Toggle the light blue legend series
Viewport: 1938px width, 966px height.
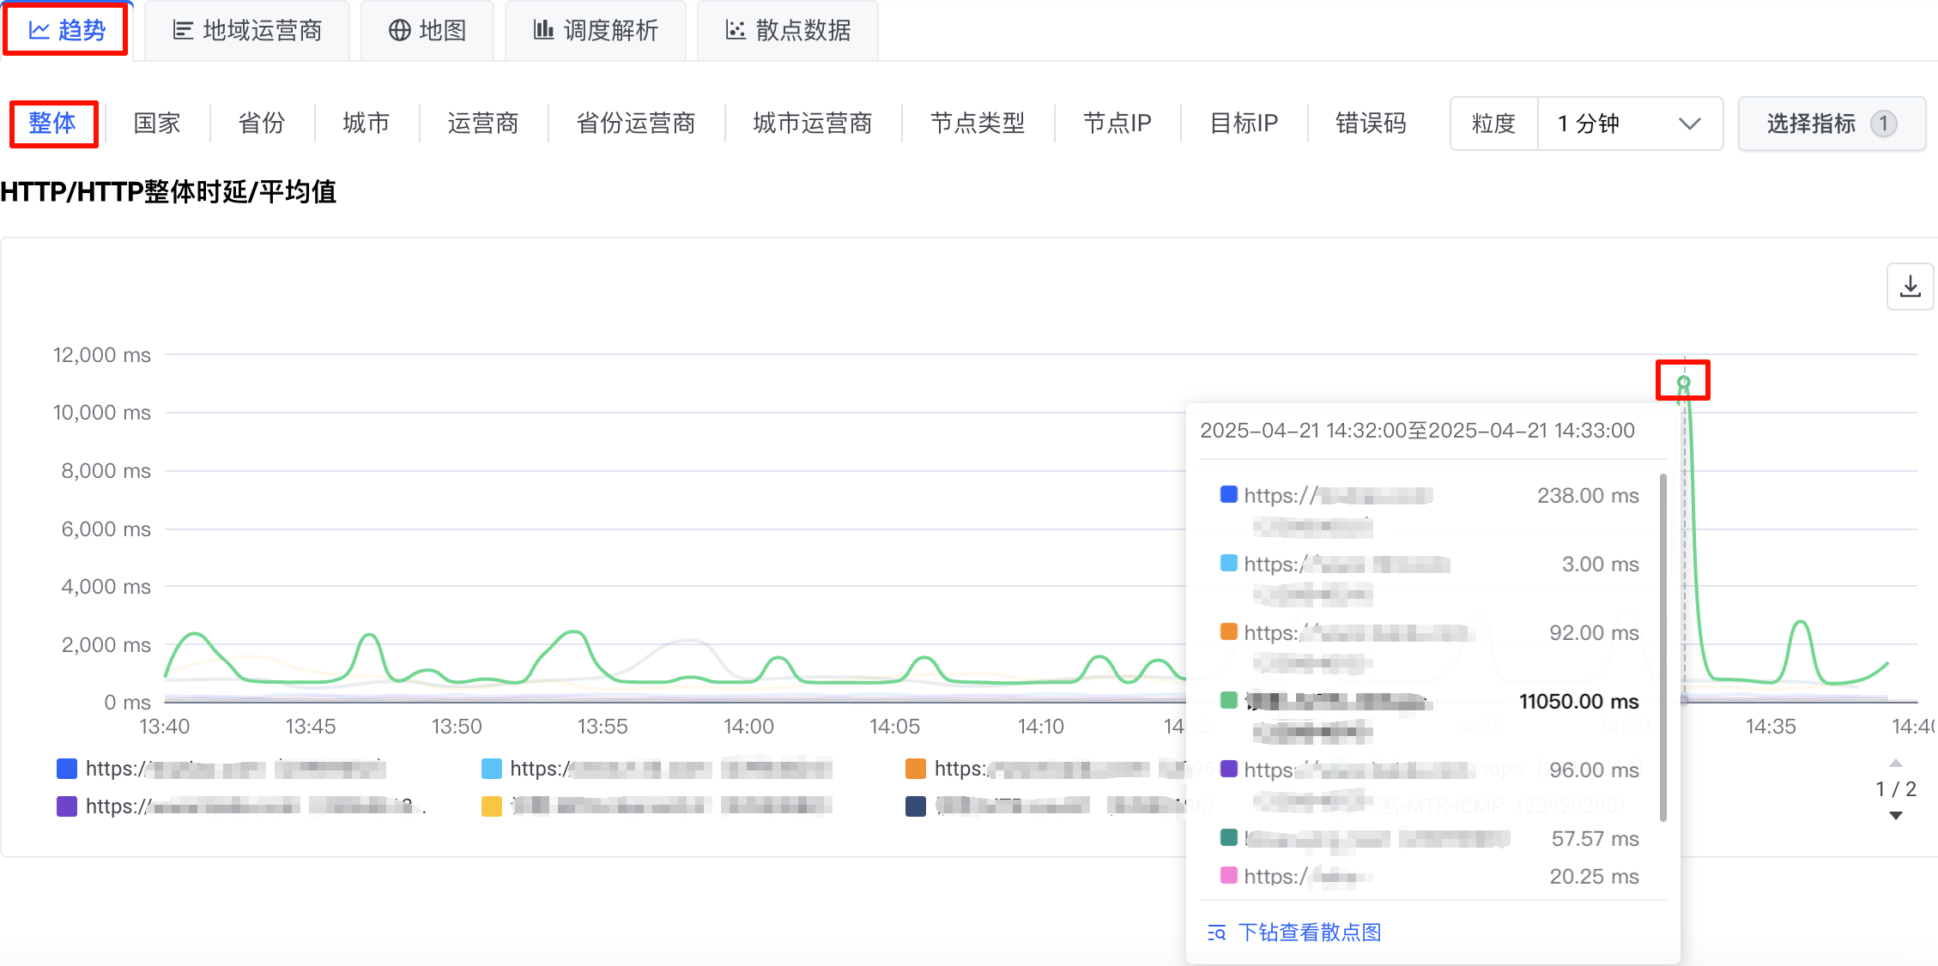(x=492, y=769)
